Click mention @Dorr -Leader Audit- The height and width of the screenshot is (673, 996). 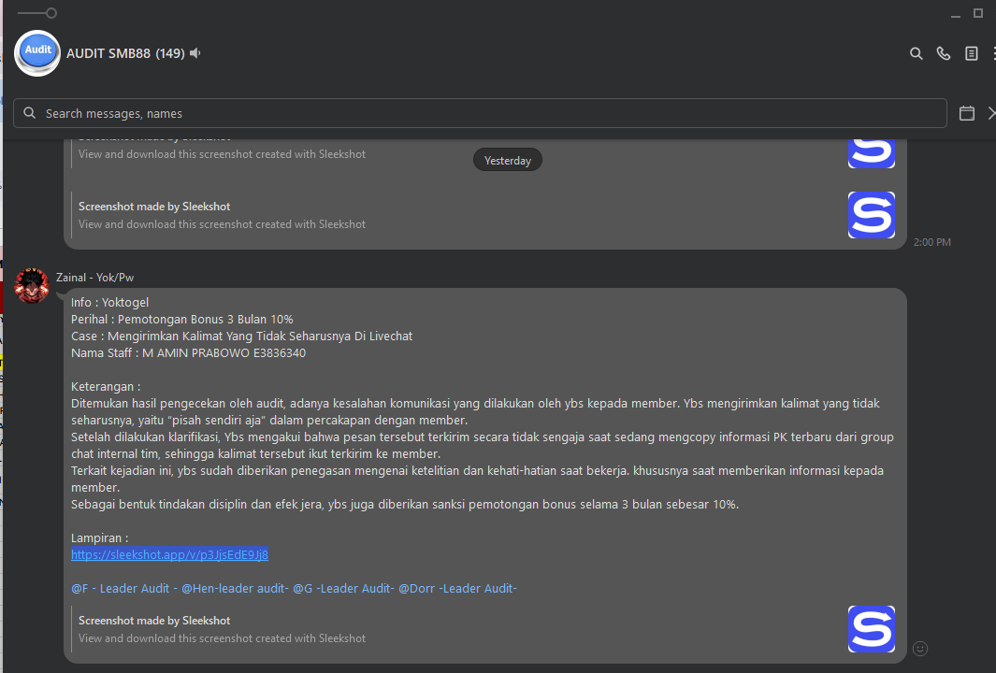click(457, 589)
